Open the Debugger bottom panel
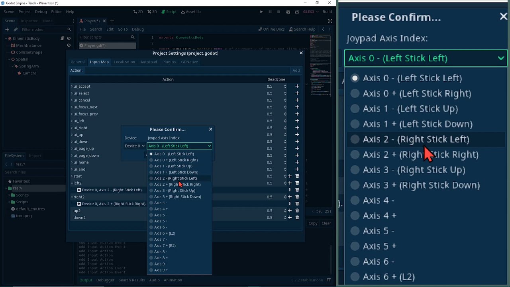The image size is (510, 287). pyautogui.click(x=106, y=280)
